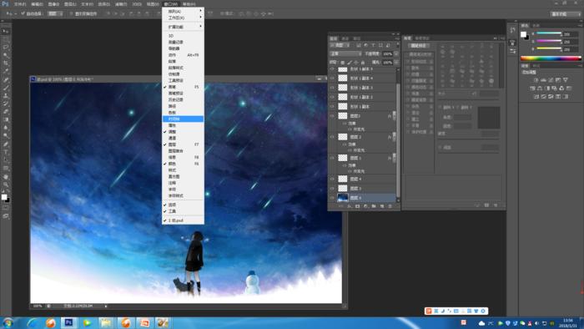Screen dimensions: 584x329
Task: Click the bottom layer's sky thumbnail
Action: click(x=343, y=198)
